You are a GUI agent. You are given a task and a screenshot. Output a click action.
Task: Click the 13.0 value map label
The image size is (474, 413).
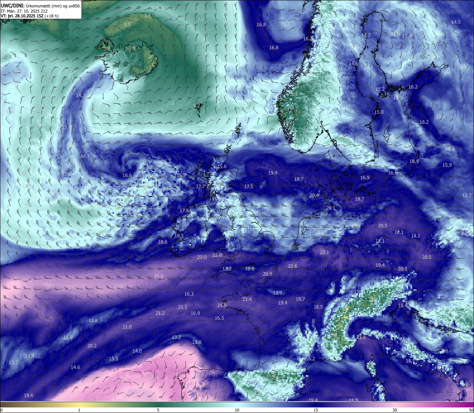click(x=197, y=342)
